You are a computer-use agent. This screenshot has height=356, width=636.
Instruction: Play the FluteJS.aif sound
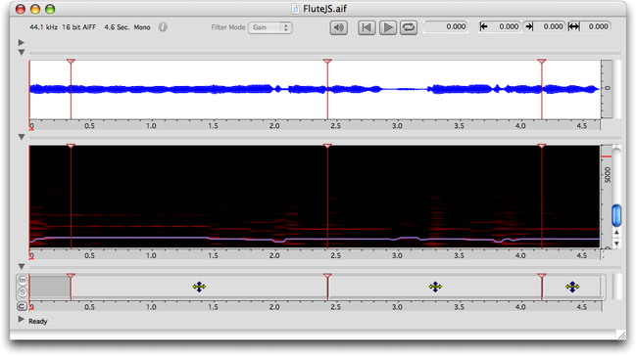[x=388, y=27]
